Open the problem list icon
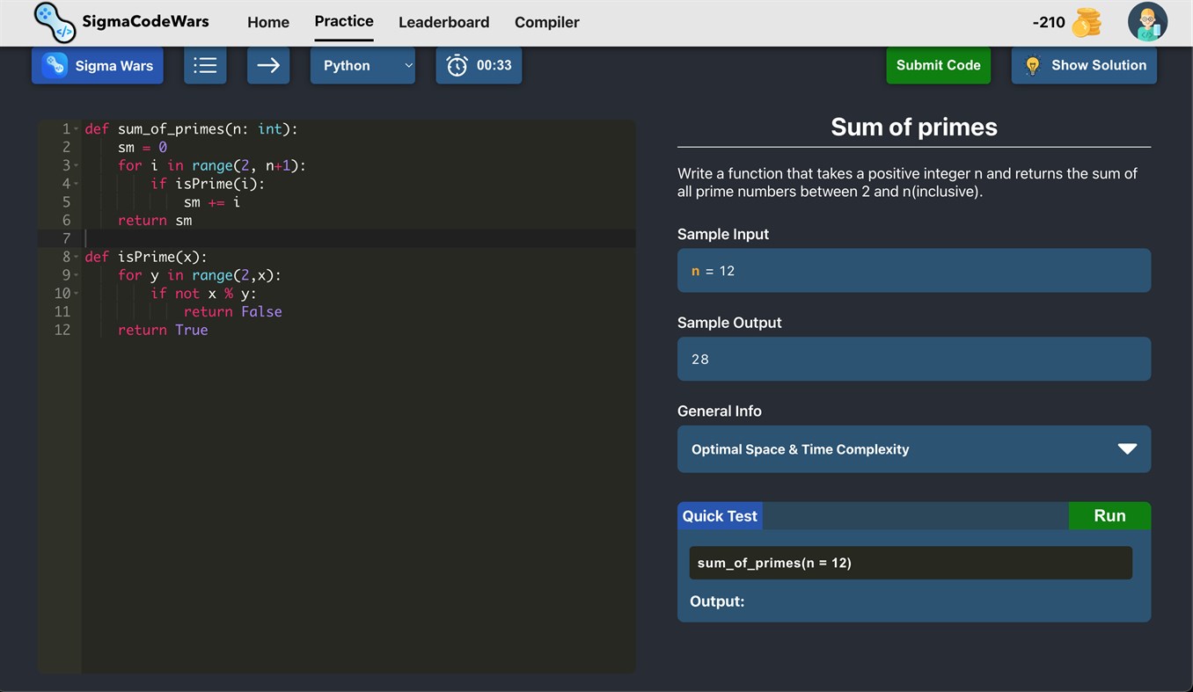 204,64
